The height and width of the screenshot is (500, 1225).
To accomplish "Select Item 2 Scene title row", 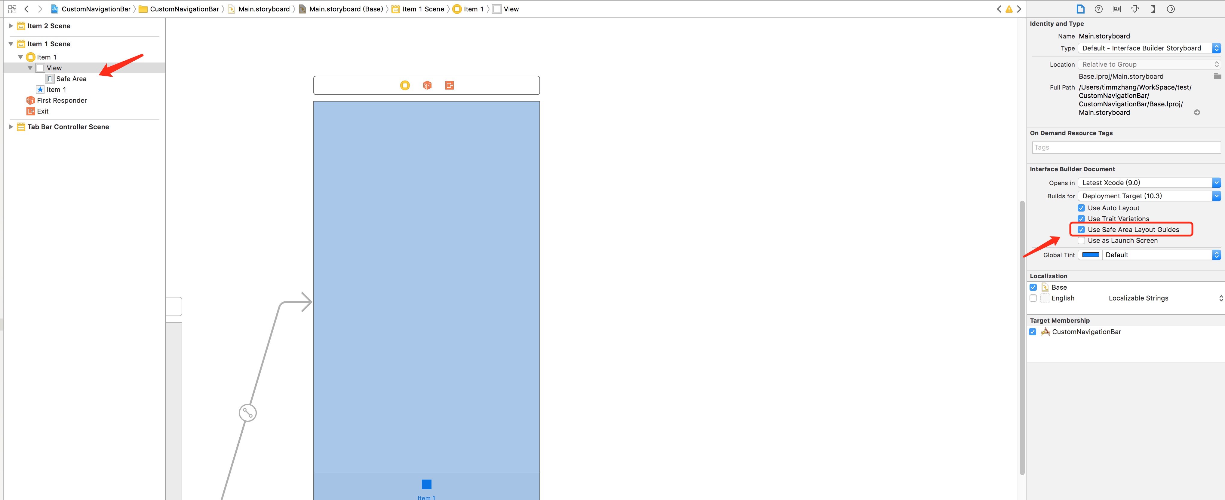I will (48, 26).
